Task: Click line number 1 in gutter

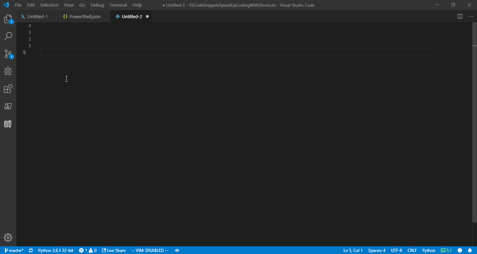Action: coord(30,46)
